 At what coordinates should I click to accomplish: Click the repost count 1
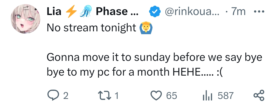point(116,96)
